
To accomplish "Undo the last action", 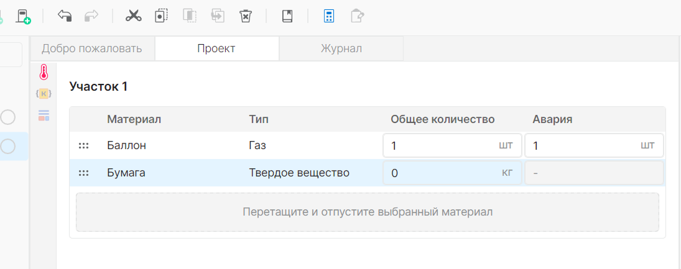I will [x=65, y=16].
